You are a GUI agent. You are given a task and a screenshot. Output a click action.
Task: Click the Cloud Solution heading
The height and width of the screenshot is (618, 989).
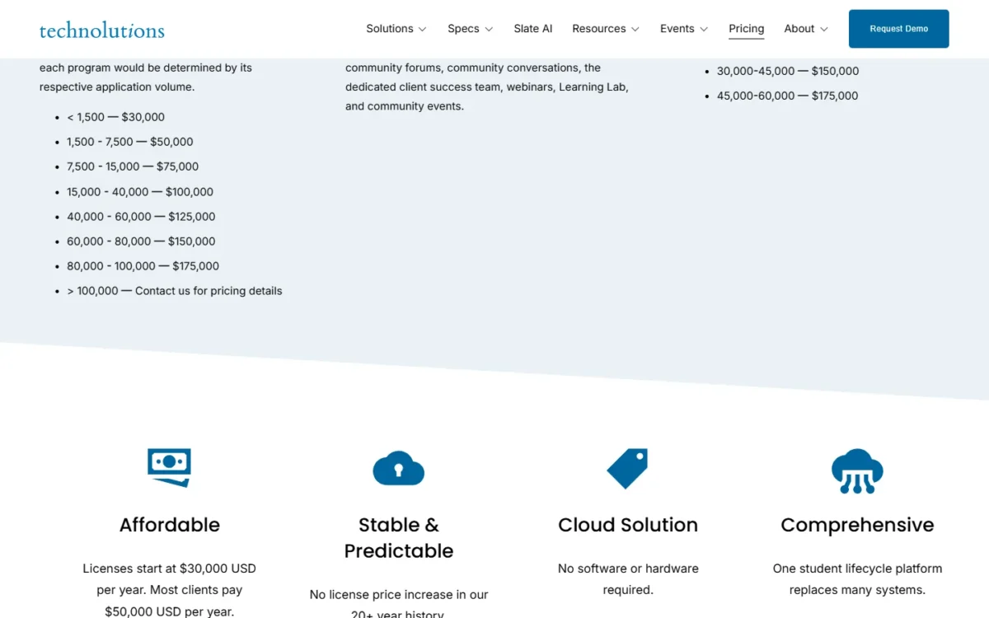pos(628,525)
